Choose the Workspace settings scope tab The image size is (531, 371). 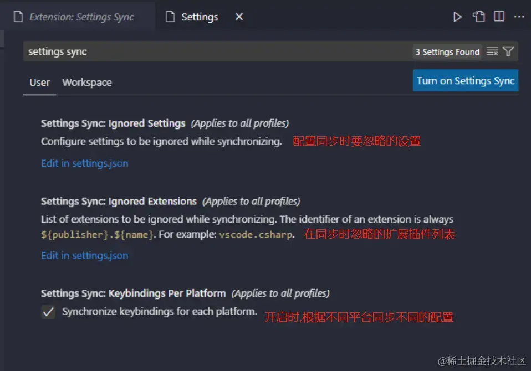tap(87, 82)
